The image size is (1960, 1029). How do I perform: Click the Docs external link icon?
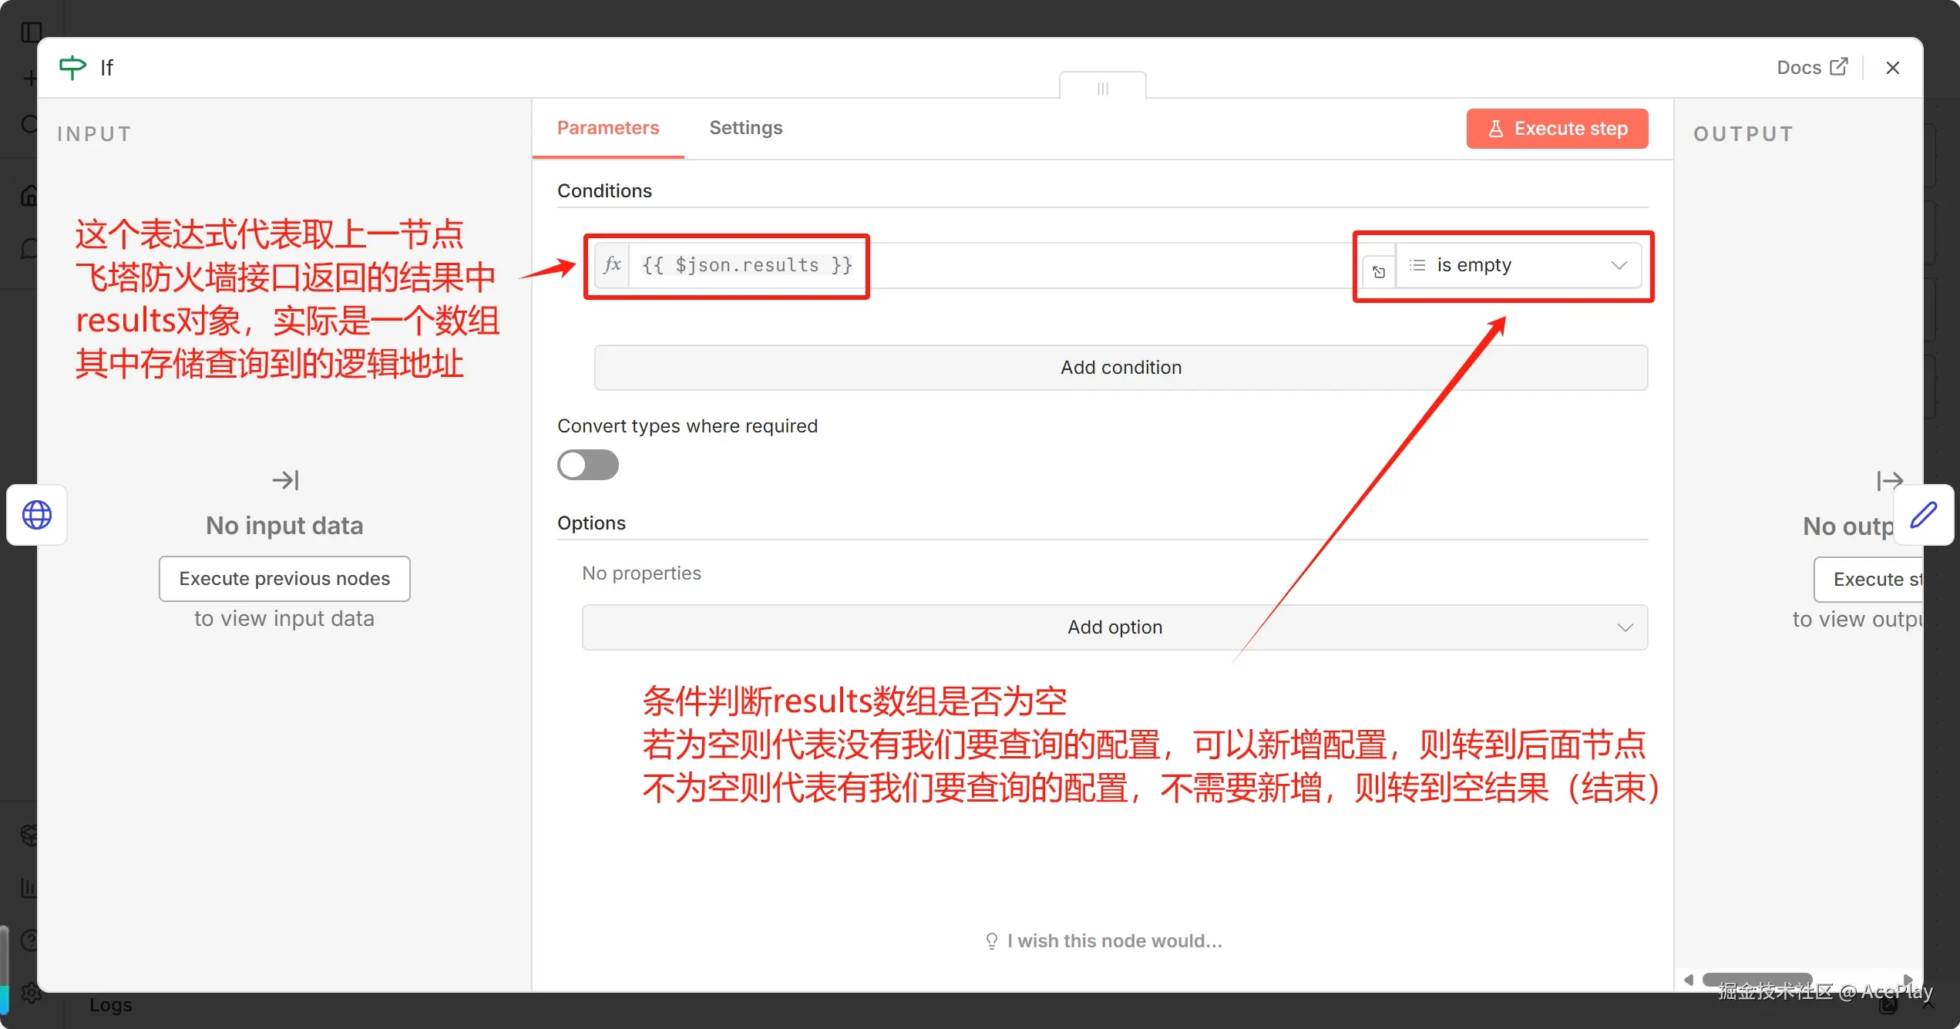coord(1839,67)
